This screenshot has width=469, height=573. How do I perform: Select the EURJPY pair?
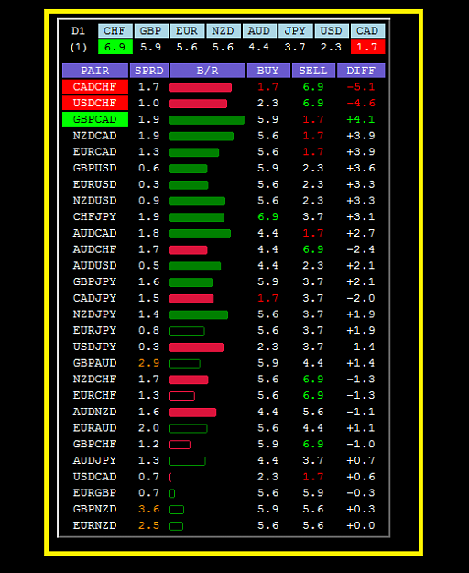tap(95, 330)
